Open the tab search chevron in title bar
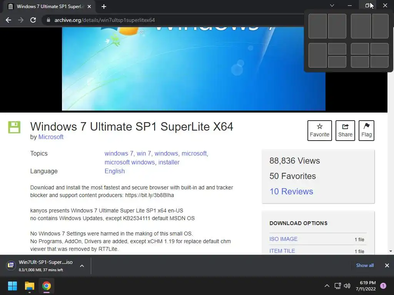The image size is (394, 295). point(332,5)
